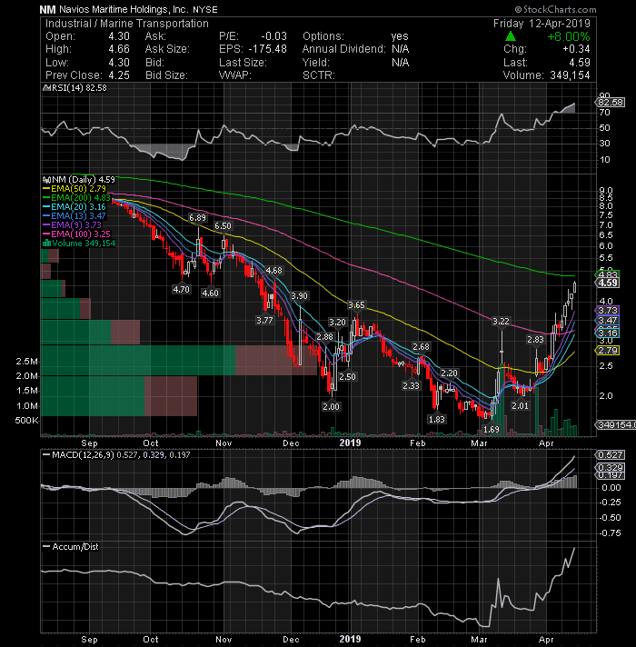Viewport: 636px width, 647px height.
Task: Click the green up-arrow change icon
Action: click(x=511, y=36)
